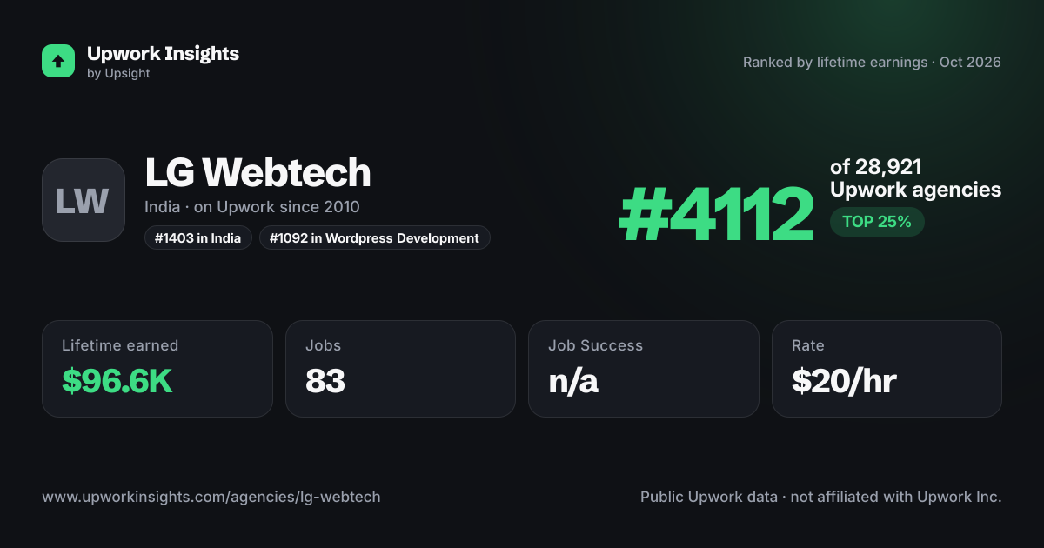Open the LG Webtech agency name
Viewport: 1044px width, 548px height.
pos(258,173)
